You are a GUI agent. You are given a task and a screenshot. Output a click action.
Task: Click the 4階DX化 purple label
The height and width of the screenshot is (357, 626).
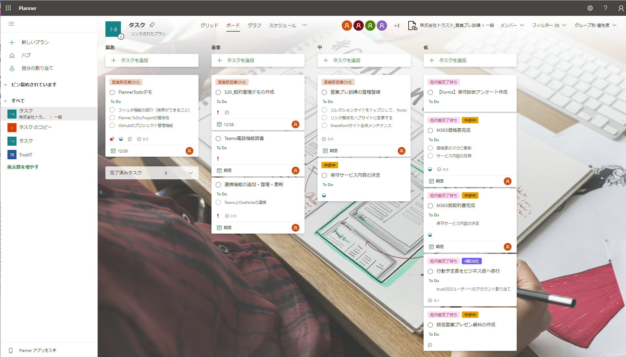tap(471, 261)
